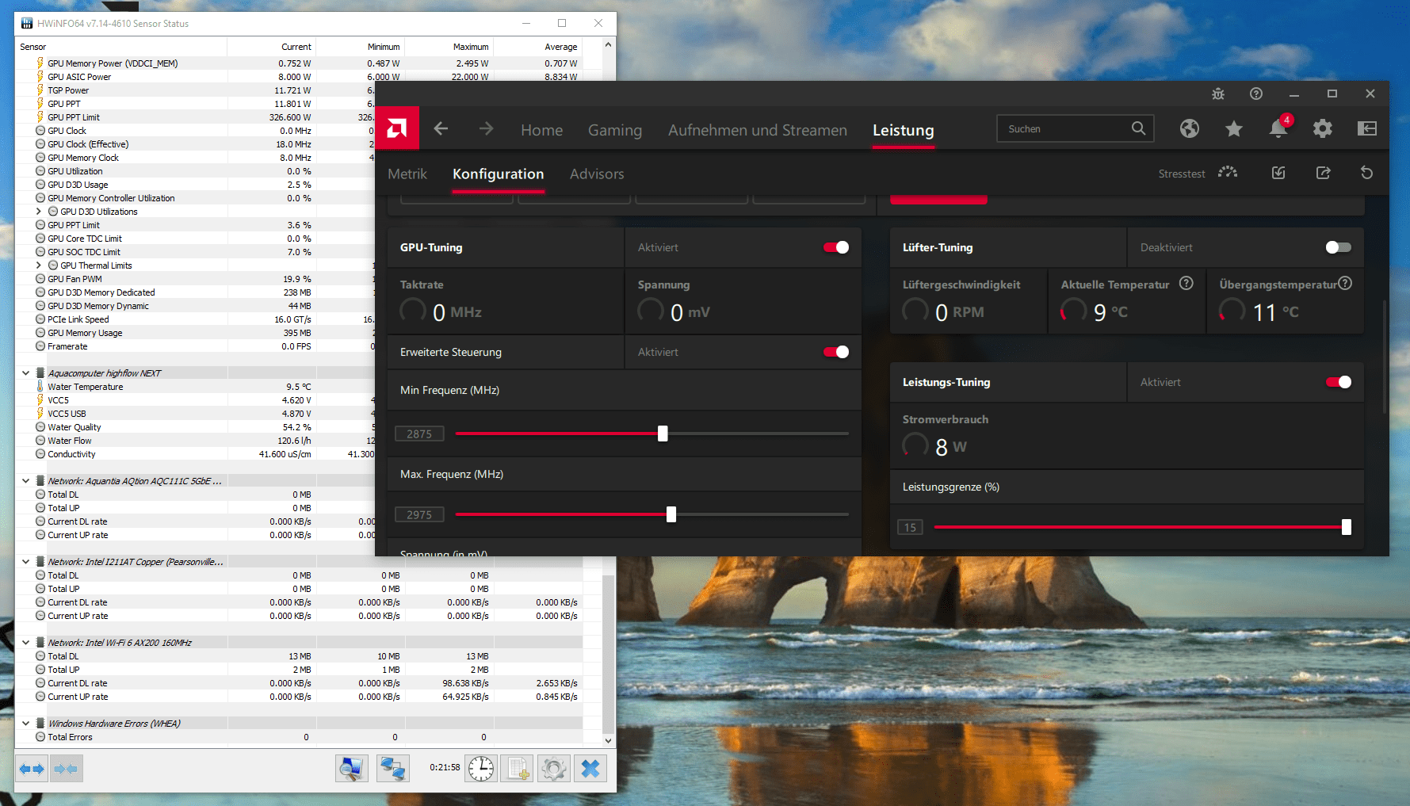1410x806 pixels.
Task: Click Min Frequenz value box 2875
Action: 419,434
